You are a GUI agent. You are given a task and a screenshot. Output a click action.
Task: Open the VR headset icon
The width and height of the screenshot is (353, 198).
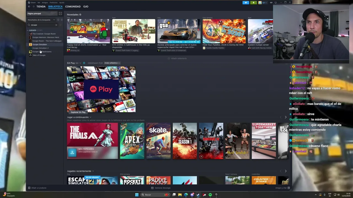[271, 2]
